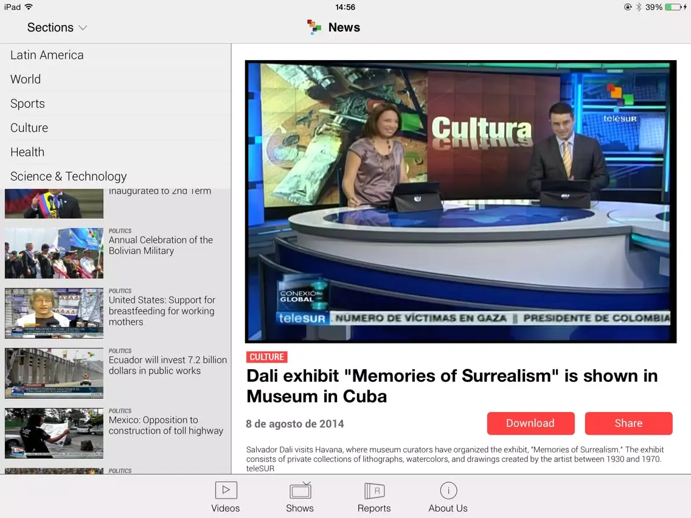This screenshot has height=518, width=691.
Task: Click the Dali exhibit article title
Action: click(x=452, y=386)
